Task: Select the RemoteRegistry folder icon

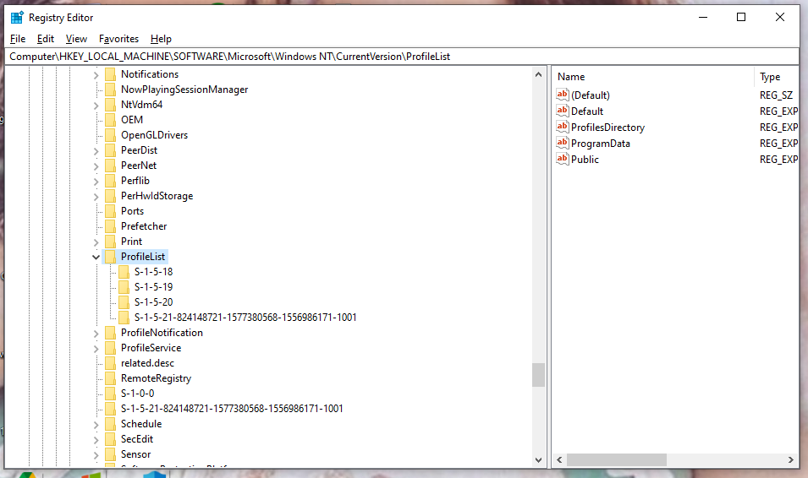Action: [110, 378]
